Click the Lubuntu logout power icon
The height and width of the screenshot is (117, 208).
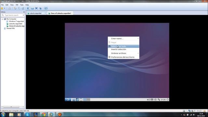tap(168, 100)
